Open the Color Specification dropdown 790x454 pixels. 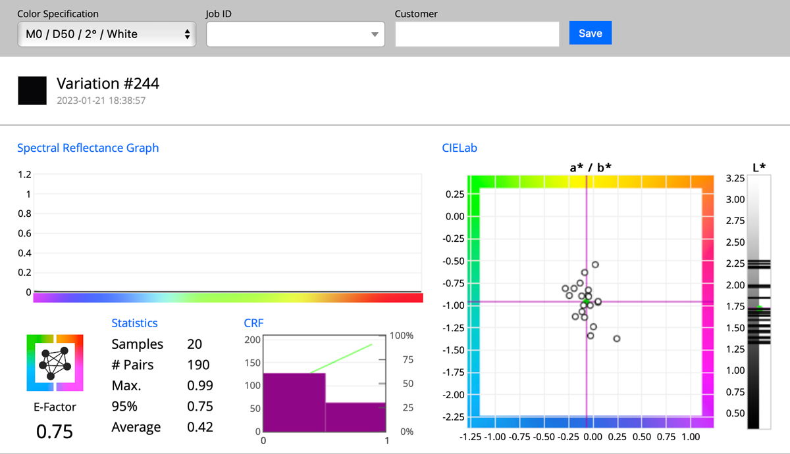pyautogui.click(x=107, y=34)
